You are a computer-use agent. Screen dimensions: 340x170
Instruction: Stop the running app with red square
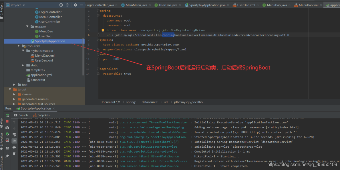point(7,121)
